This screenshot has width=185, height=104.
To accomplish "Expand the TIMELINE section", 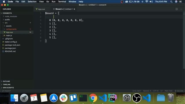I will (7, 85).
